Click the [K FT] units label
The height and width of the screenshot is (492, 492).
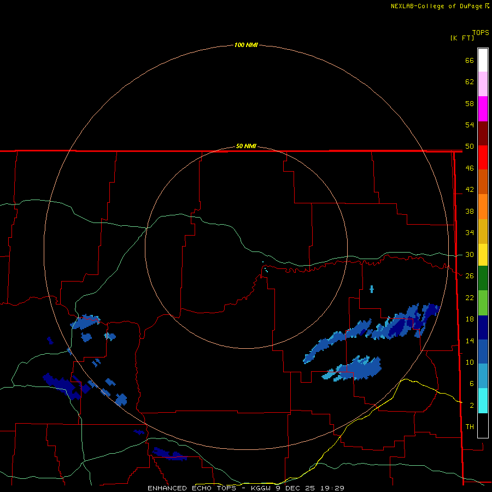coord(462,38)
